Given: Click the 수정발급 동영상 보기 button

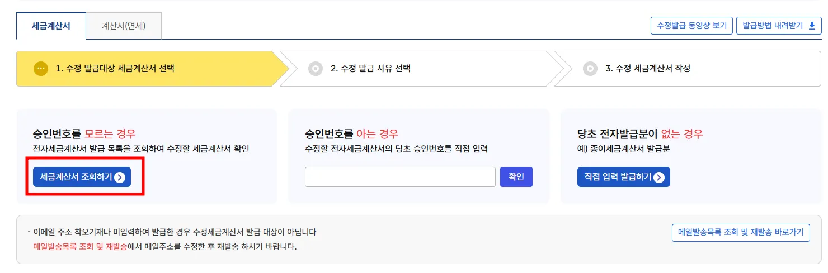Looking at the screenshot, I should (x=691, y=26).
